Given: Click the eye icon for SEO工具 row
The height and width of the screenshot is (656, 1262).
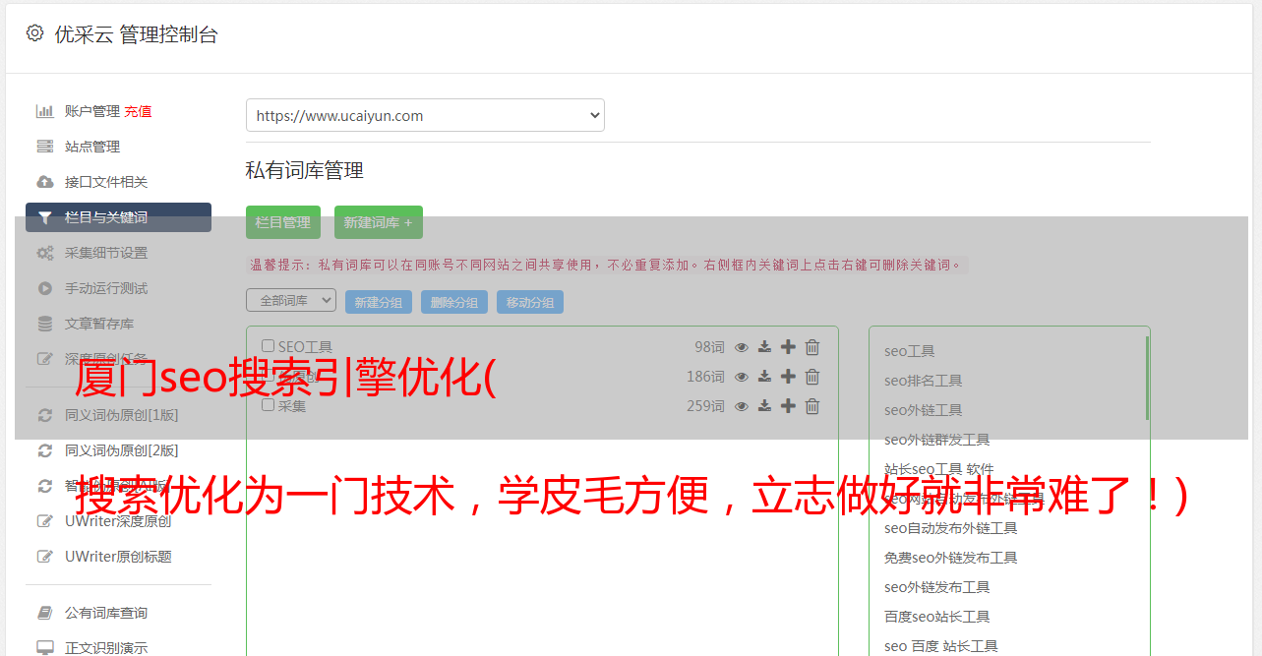Looking at the screenshot, I should coord(742,347).
